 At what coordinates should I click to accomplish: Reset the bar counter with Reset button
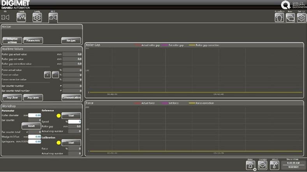(31, 126)
